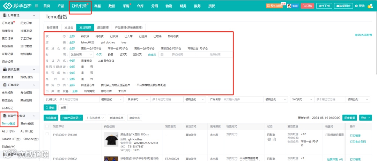
Task: Open the user avatar account icon
Action: click(x=370, y=6)
